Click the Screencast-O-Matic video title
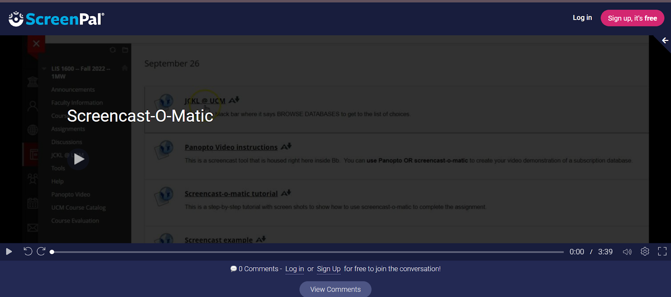Viewport: 671px width, 297px height. coord(140,116)
